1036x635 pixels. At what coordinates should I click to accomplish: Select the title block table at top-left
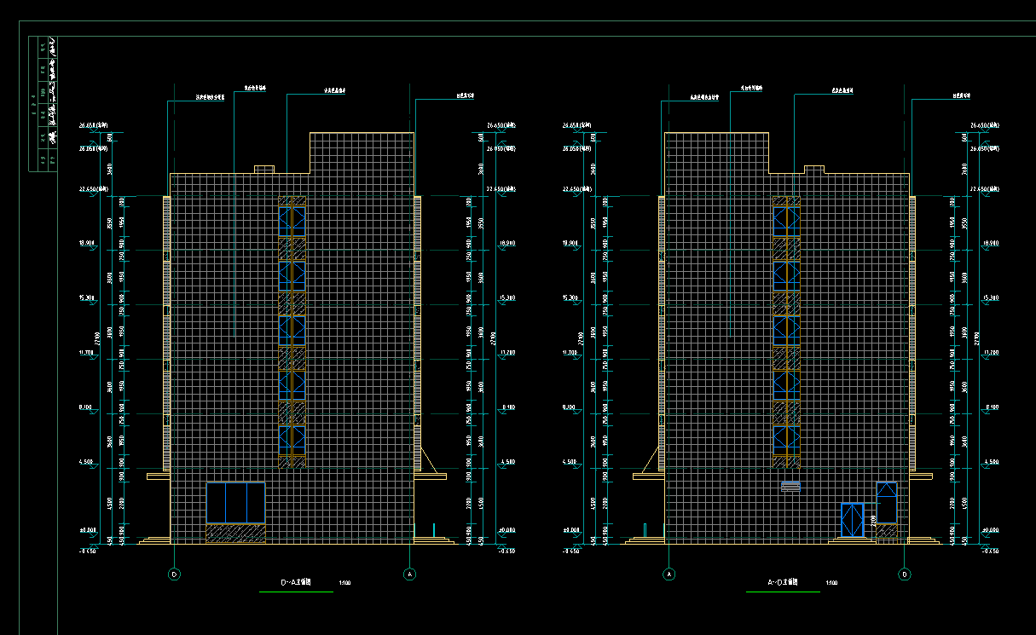tap(43, 104)
